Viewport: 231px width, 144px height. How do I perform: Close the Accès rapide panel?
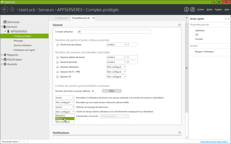coord(228,19)
